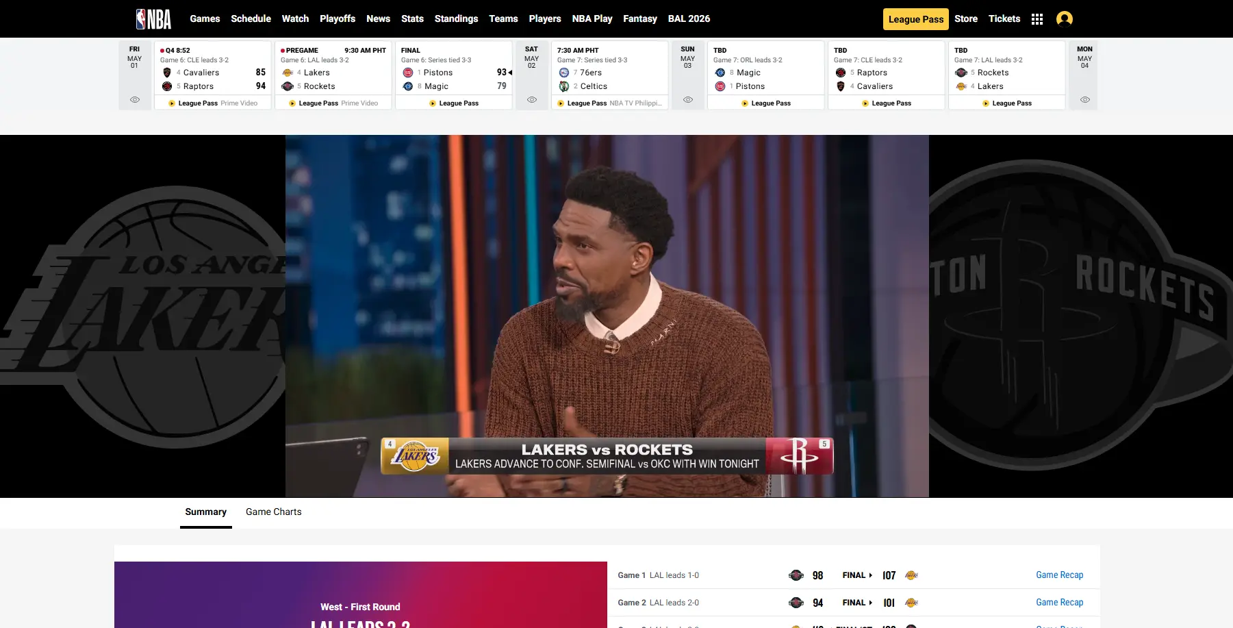Select Watch in the top navigation
Image resolution: width=1233 pixels, height=628 pixels.
295,18
